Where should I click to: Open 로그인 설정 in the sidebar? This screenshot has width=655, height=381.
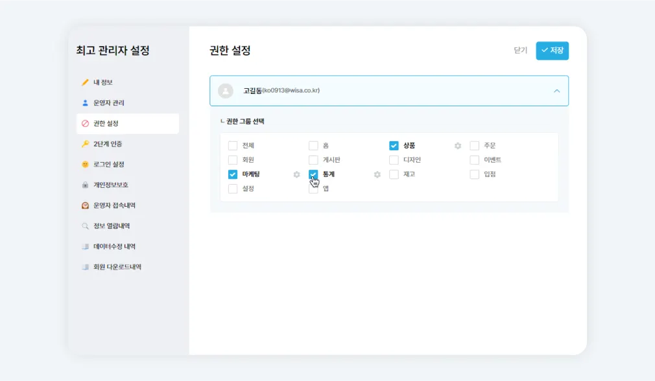tap(108, 165)
